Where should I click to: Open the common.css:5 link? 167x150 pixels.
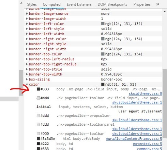click(x=149, y=149)
